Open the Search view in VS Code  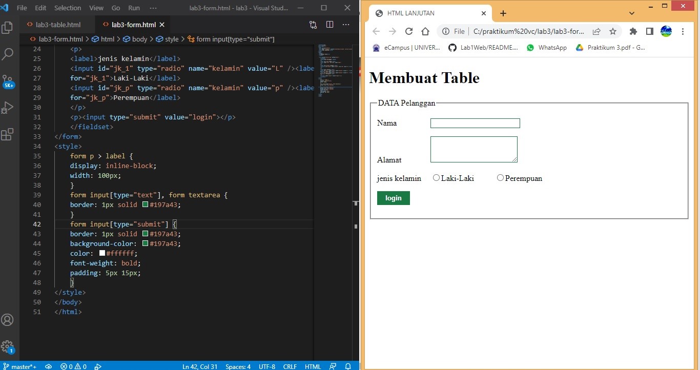pyautogui.click(x=8, y=54)
